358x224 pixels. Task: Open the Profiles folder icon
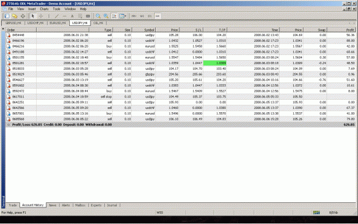point(15,16)
